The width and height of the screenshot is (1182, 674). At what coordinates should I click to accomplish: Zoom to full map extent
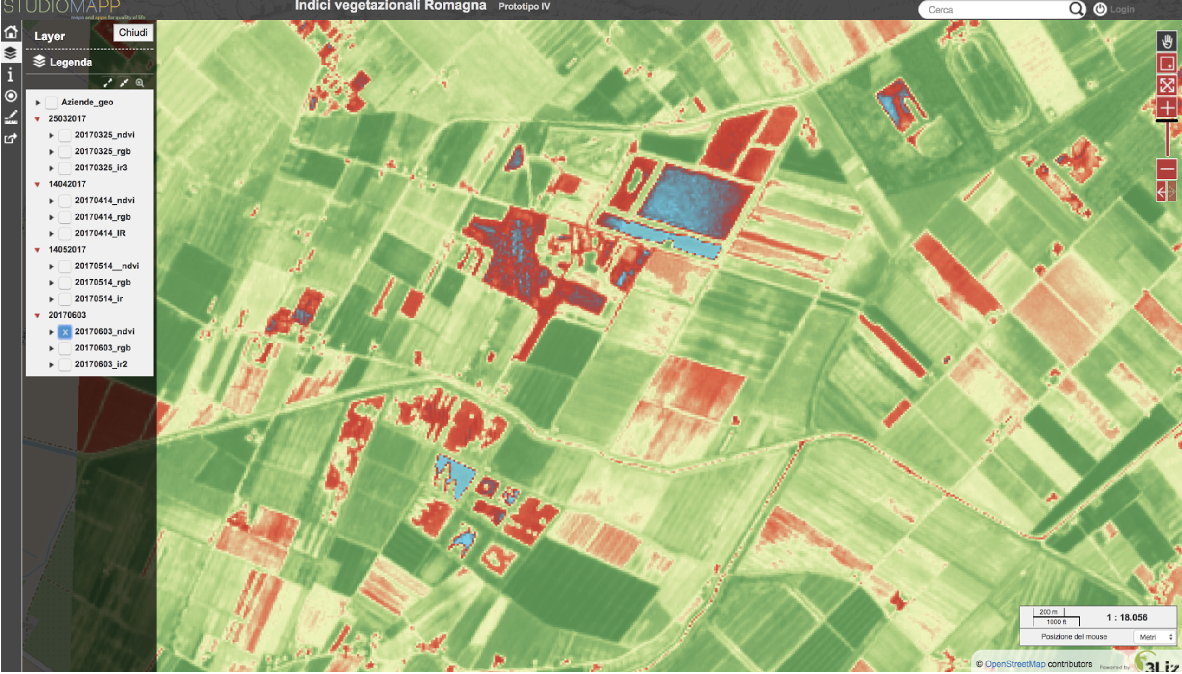[1166, 86]
